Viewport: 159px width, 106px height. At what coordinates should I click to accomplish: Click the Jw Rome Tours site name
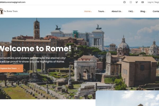pos(11,11)
